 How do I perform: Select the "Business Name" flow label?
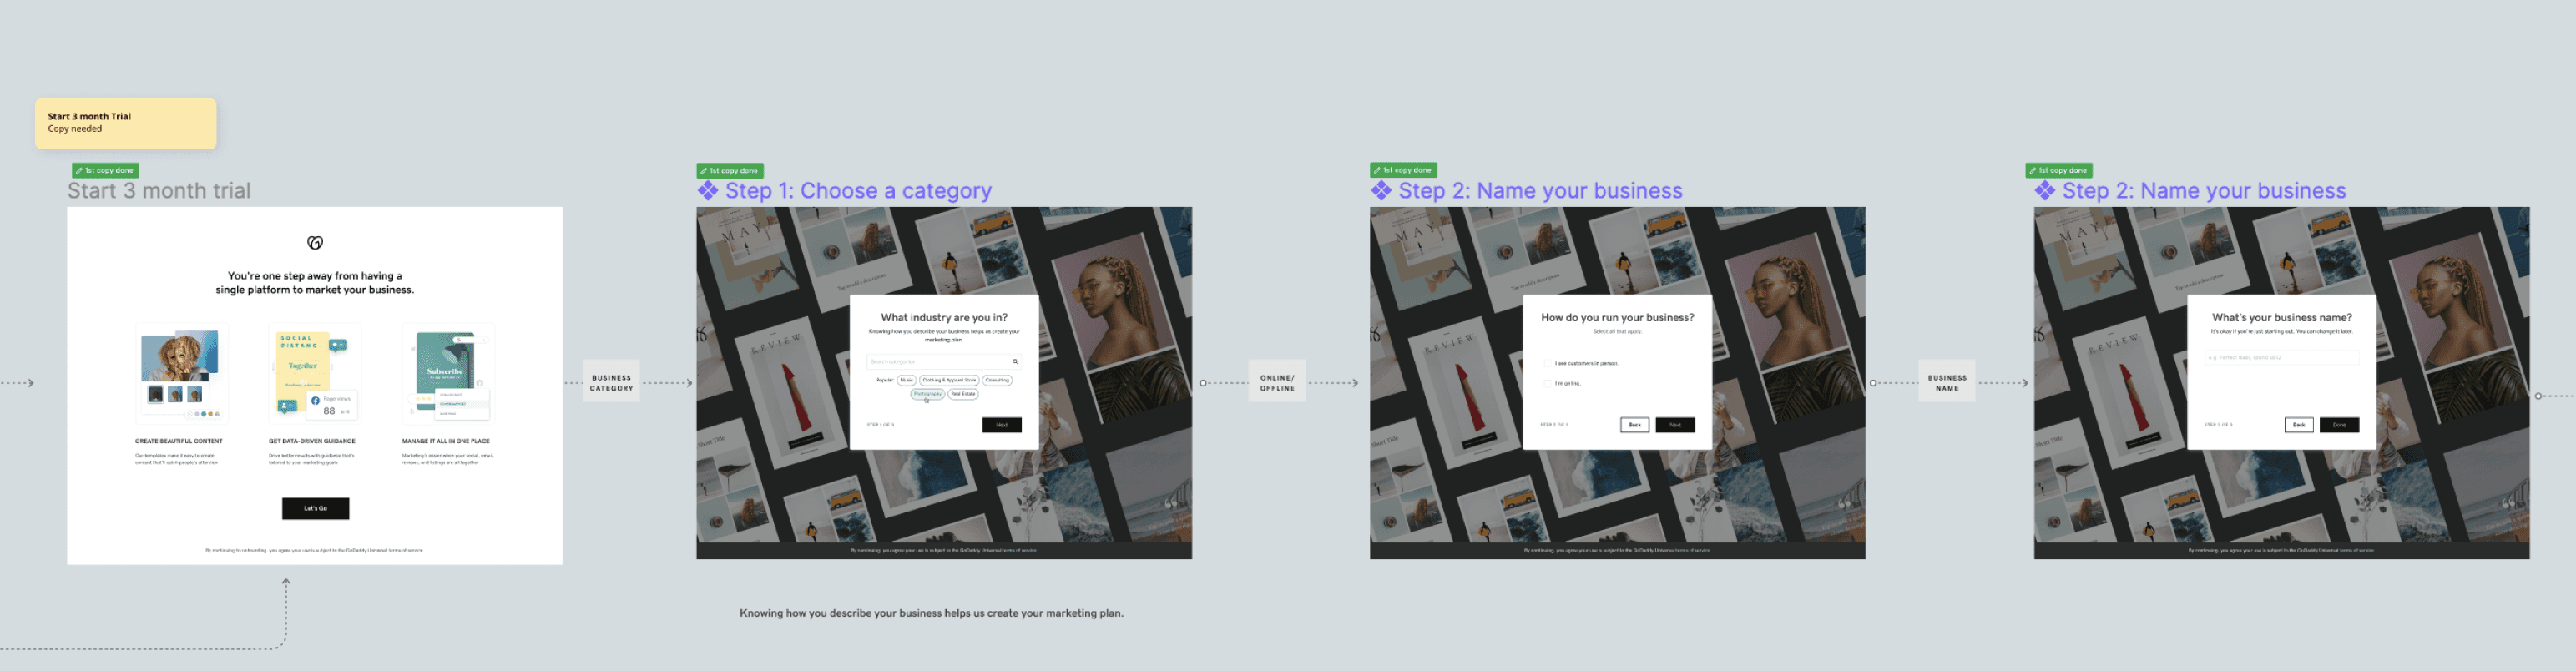pyautogui.click(x=1947, y=383)
